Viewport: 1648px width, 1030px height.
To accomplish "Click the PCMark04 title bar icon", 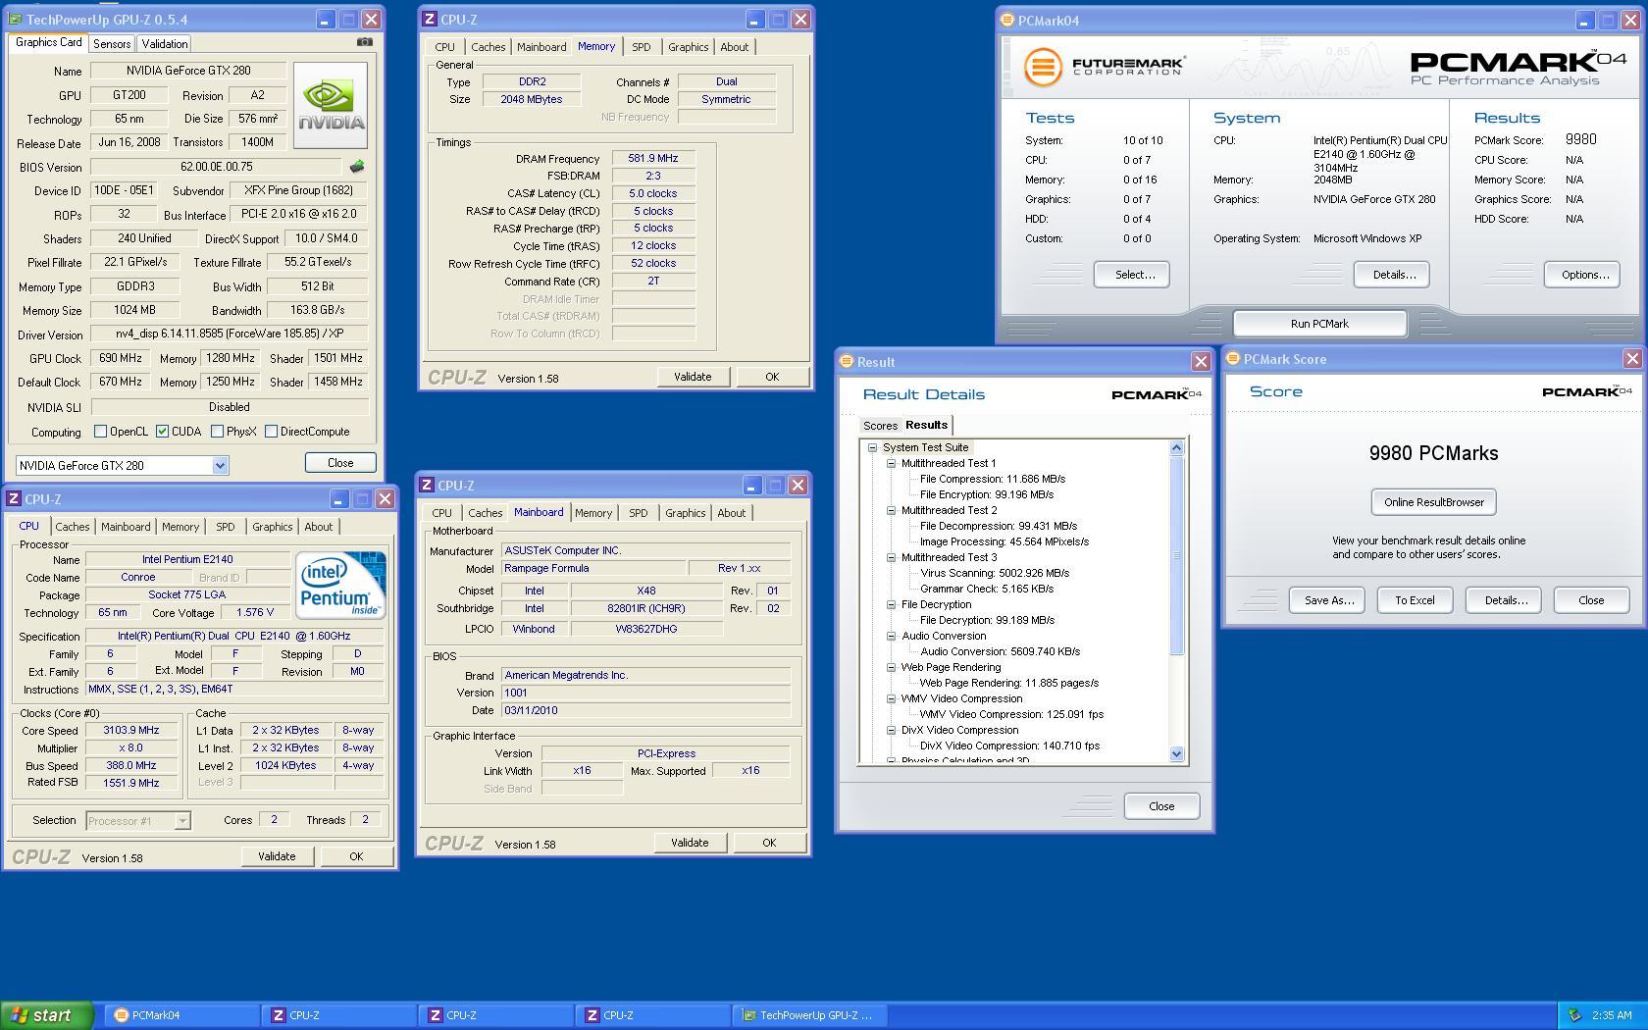I will pos(1007,20).
